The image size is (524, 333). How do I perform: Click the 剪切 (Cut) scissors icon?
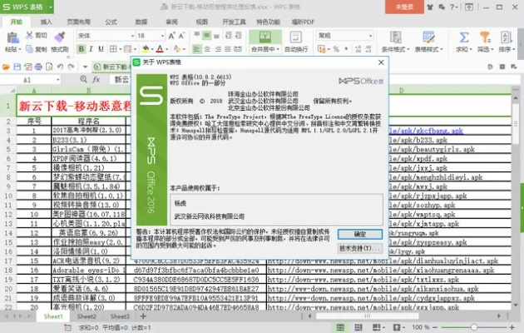coord(30,36)
